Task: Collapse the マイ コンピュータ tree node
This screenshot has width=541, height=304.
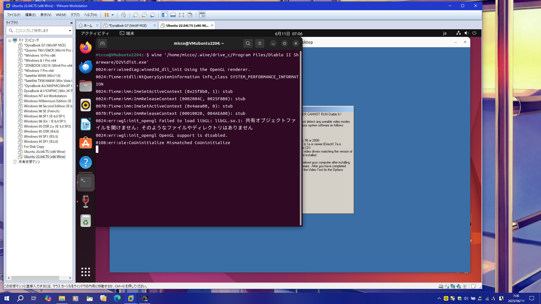Action: point(10,41)
